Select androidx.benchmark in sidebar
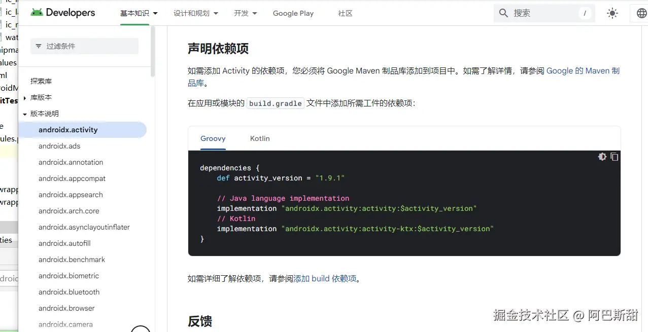 (72, 260)
